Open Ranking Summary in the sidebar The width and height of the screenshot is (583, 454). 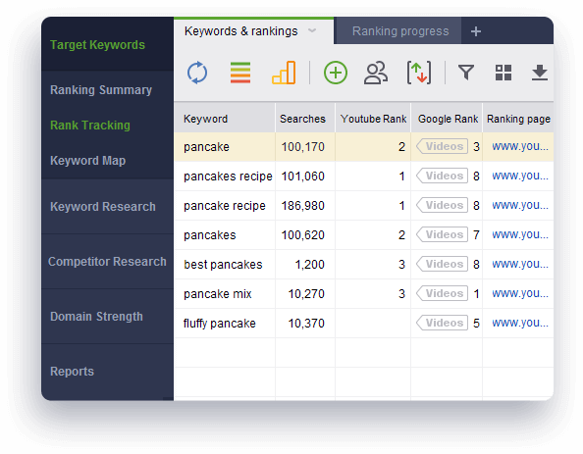101,90
